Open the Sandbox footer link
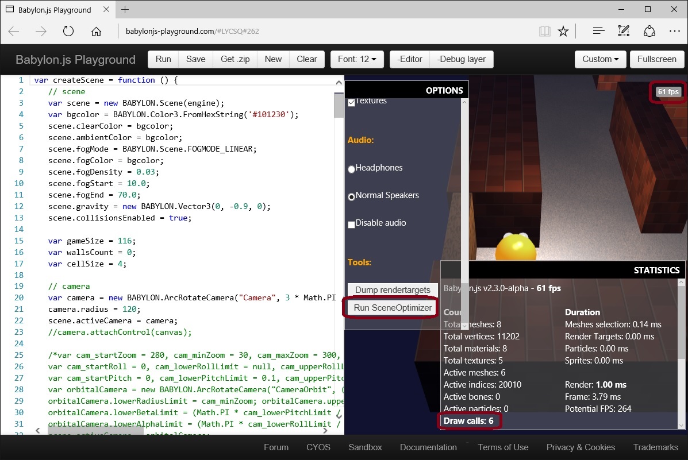 coord(365,447)
